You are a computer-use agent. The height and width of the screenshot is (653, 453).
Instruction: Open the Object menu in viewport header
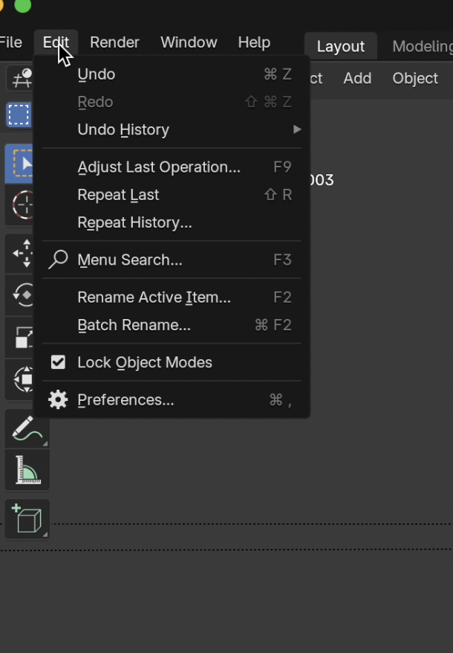point(415,78)
